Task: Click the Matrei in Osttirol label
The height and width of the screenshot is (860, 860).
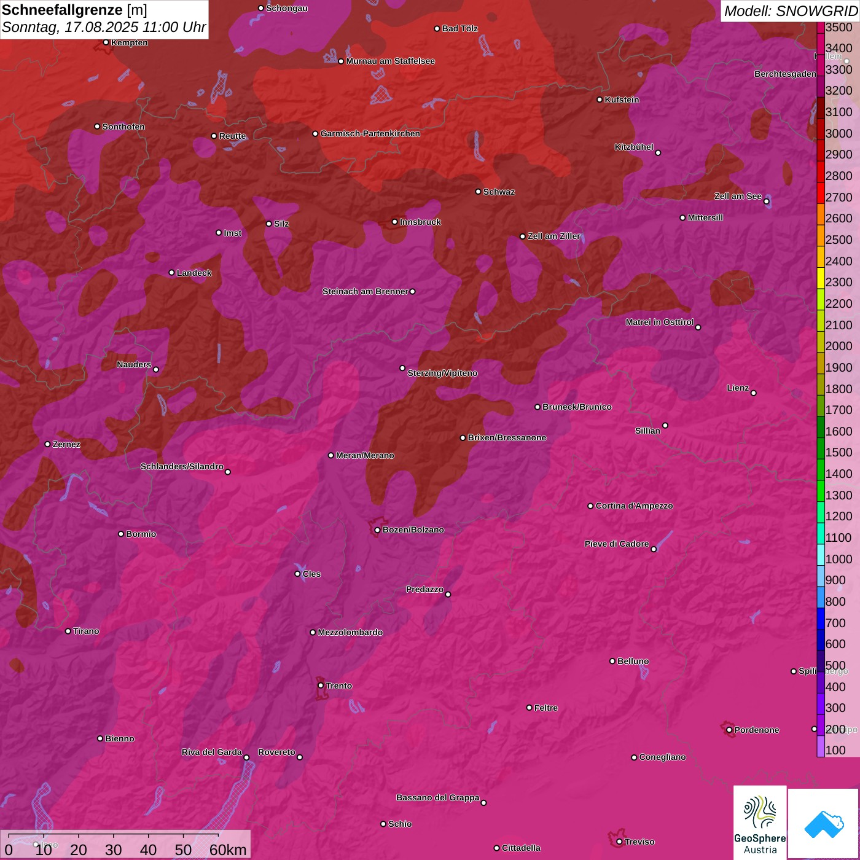Action: click(x=660, y=322)
